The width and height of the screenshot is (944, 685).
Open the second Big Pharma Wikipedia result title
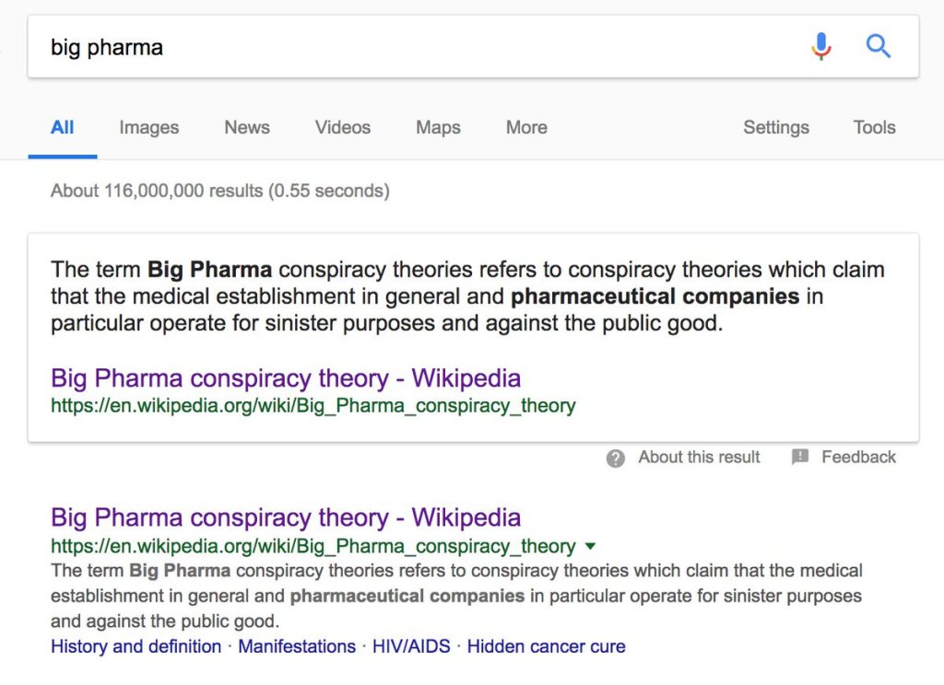point(286,517)
